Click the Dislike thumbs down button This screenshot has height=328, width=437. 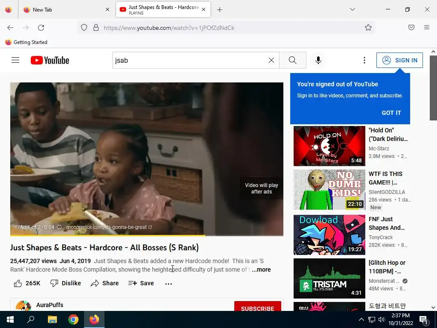click(x=65, y=283)
